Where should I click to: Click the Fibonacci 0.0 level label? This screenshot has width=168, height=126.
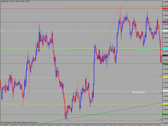[161, 6]
